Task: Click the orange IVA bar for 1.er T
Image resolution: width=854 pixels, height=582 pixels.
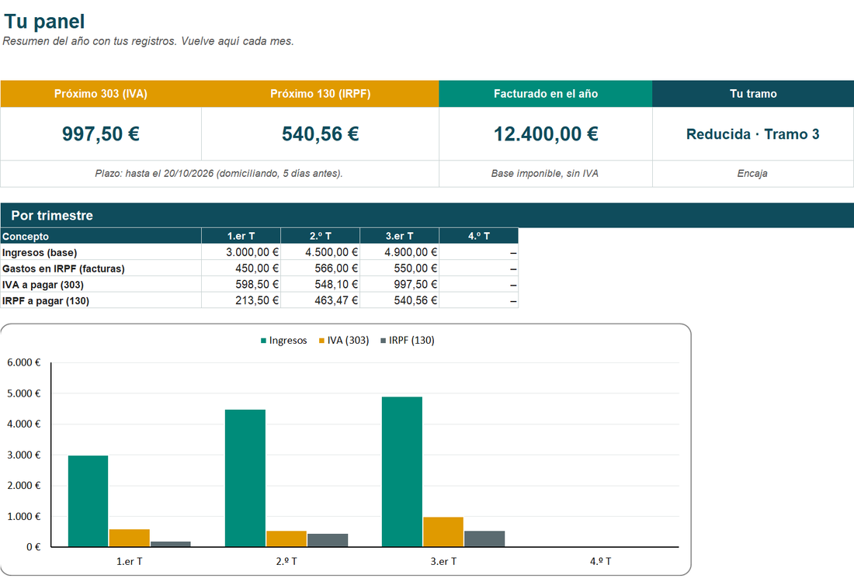Action: [x=129, y=538]
